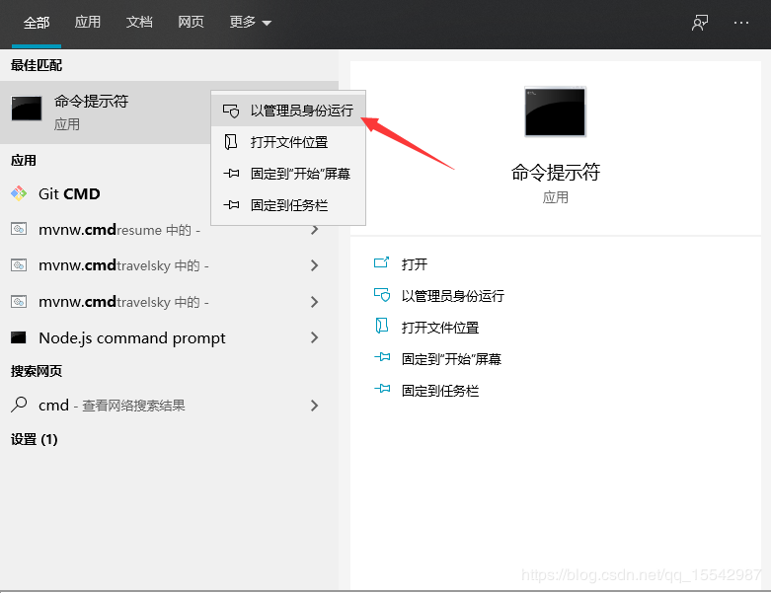Expand second mvnw.cmd travelsky result chevron

(315, 302)
